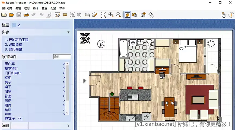This screenshot has height=130, width=235.
Task: Click the zoom out magnifier icon
Action: [x=118, y=15]
